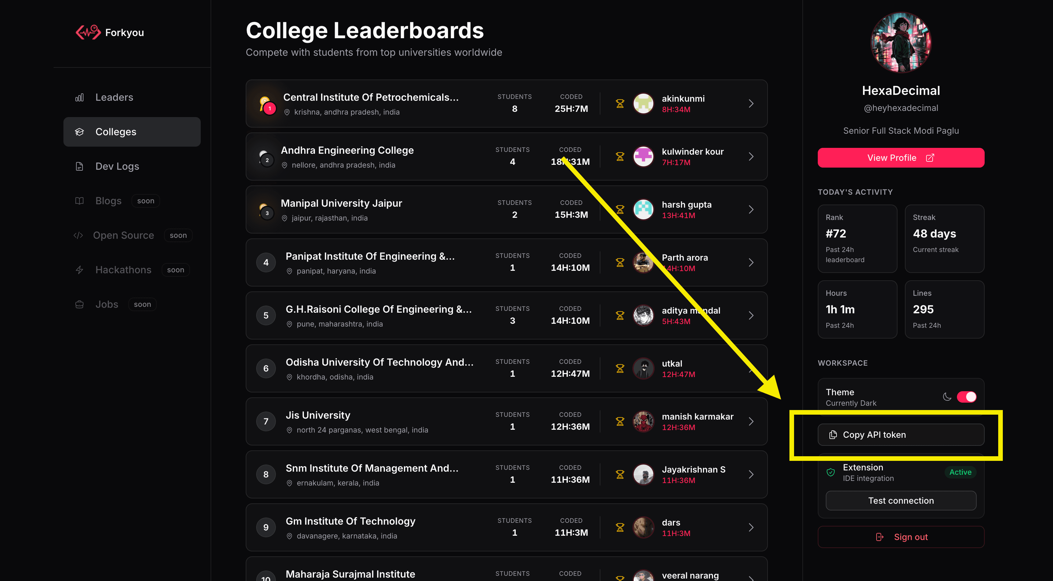Sign out of the account

901,537
